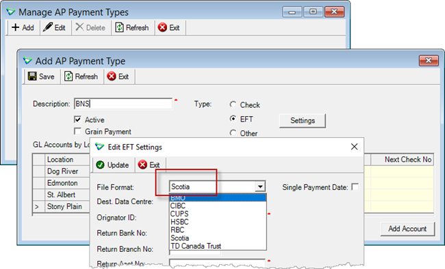The width and height of the screenshot is (445, 269).
Task: Minimize the Manage AP Payment Types window
Action: [x=292, y=12]
